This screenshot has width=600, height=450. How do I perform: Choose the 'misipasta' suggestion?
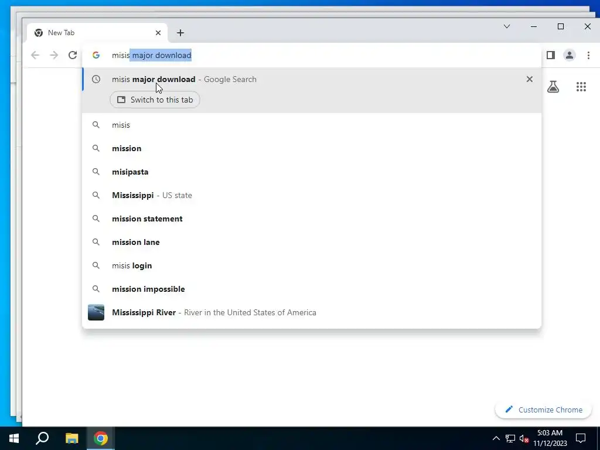click(312, 172)
